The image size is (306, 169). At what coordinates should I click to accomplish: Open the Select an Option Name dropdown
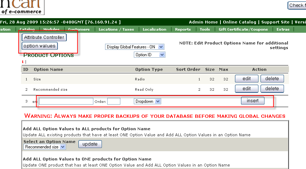click(x=45, y=147)
